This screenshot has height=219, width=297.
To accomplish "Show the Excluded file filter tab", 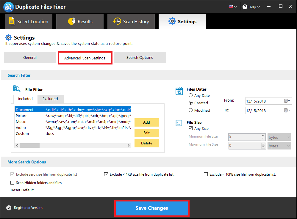I will click(50, 99).
